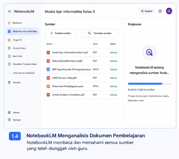This screenshot has height=159, width=179.
Task: Click the share icon in the Bagikan button
Action: pyautogui.click(x=142, y=11)
